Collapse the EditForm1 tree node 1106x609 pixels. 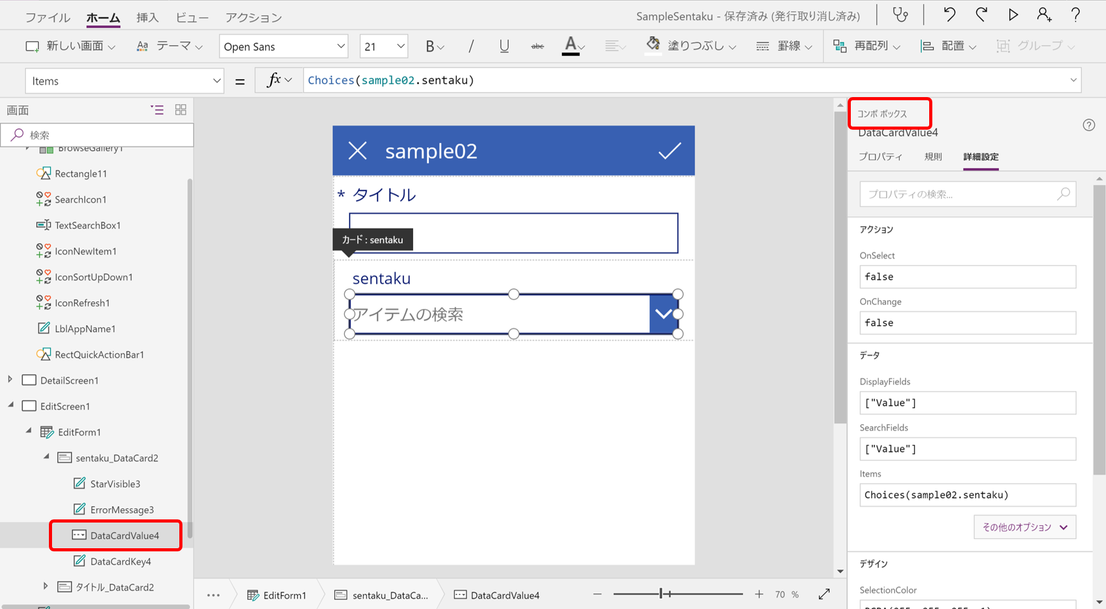coord(28,432)
